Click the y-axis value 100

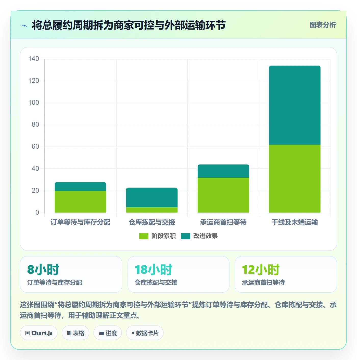pos(34,103)
